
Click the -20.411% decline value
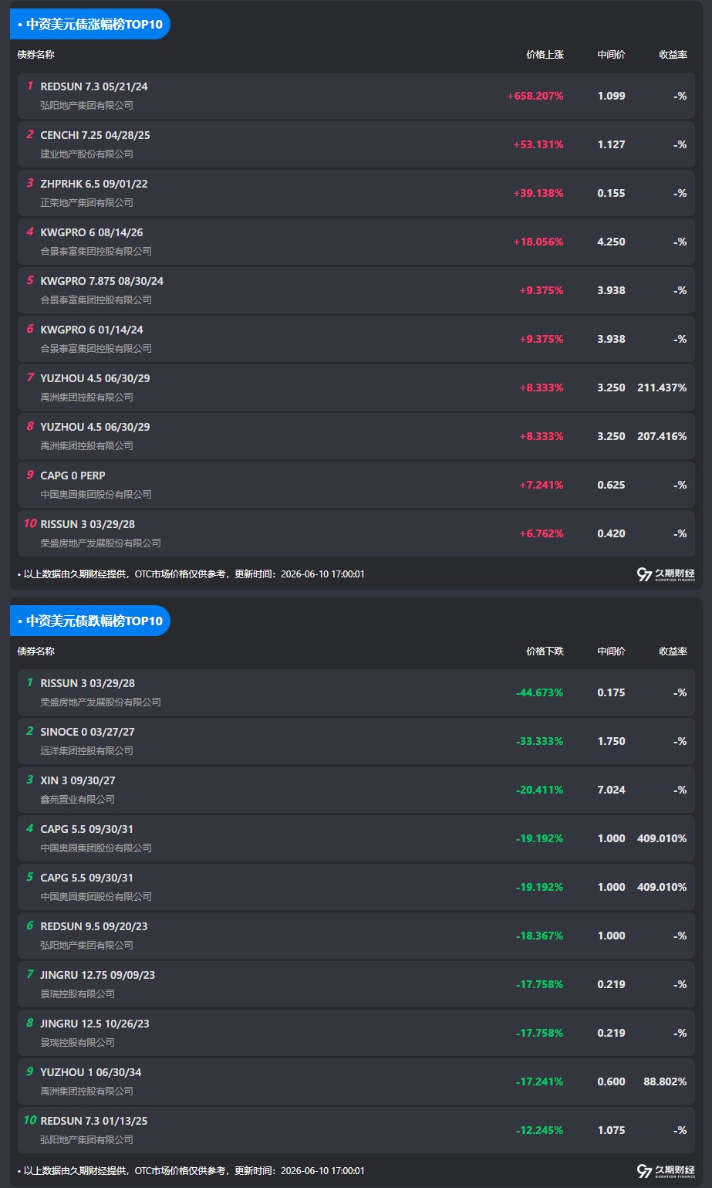[539, 790]
